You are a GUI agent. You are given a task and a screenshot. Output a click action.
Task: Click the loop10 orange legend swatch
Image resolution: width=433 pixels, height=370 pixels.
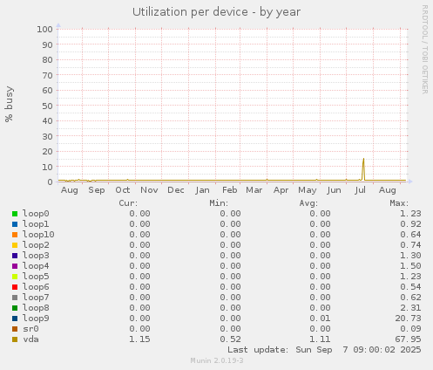15,235
